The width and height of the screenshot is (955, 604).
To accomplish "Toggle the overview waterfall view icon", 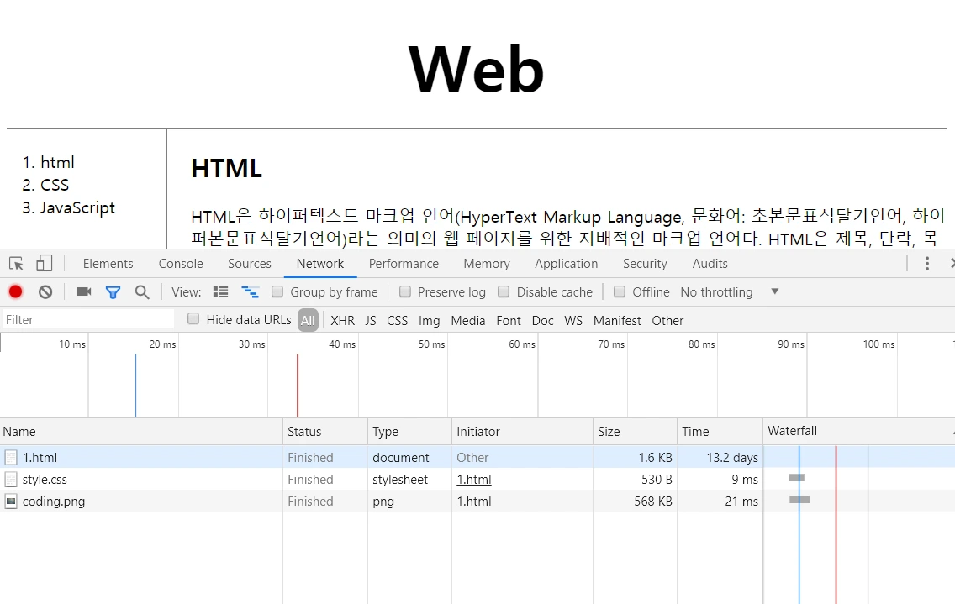I will (250, 291).
